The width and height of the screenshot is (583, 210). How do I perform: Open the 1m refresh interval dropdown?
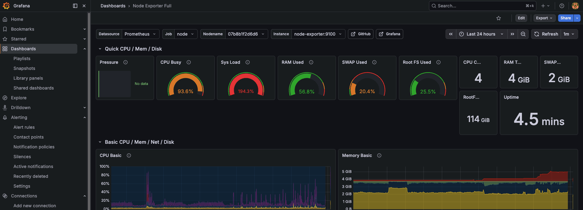pyautogui.click(x=569, y=34)
